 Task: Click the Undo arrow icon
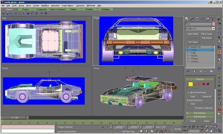click(219, 19)
